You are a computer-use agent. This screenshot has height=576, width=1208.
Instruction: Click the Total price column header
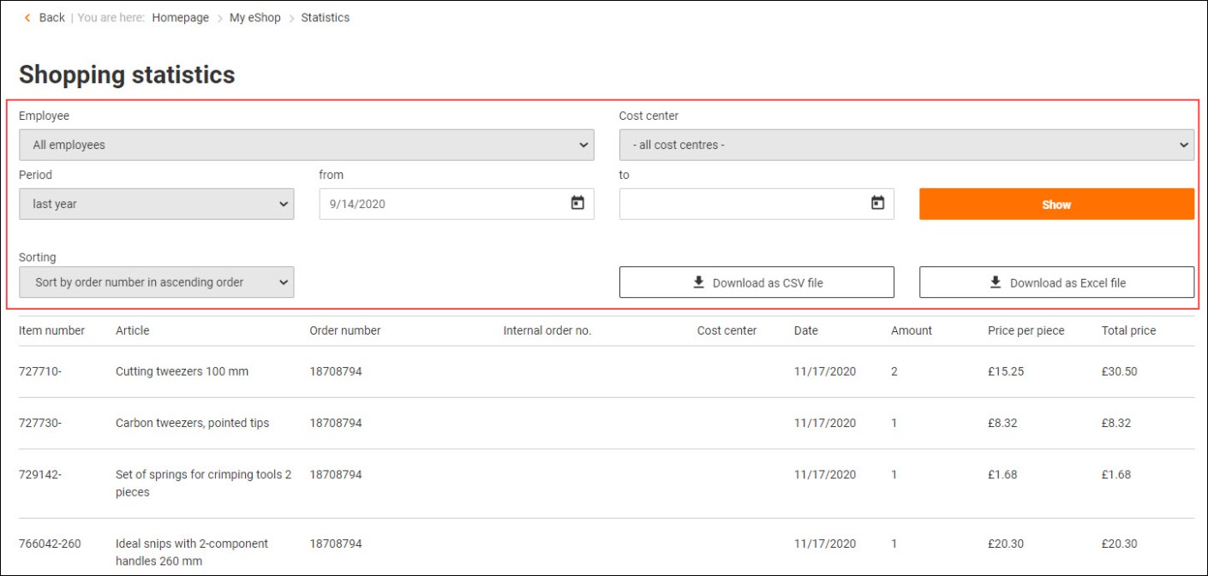coord(1128,330)
